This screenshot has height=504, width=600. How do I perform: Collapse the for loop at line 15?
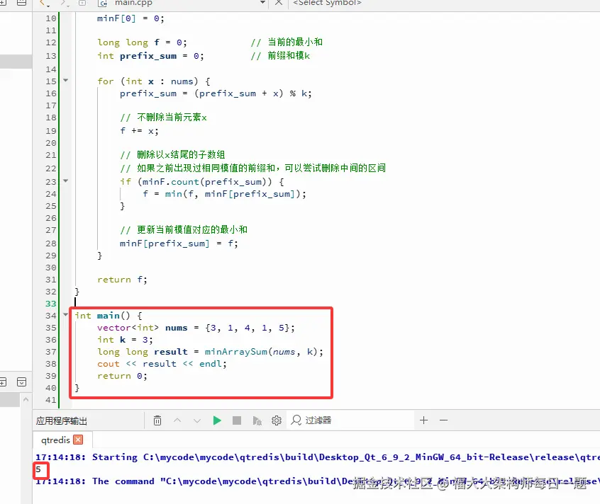tap(65, 81)
